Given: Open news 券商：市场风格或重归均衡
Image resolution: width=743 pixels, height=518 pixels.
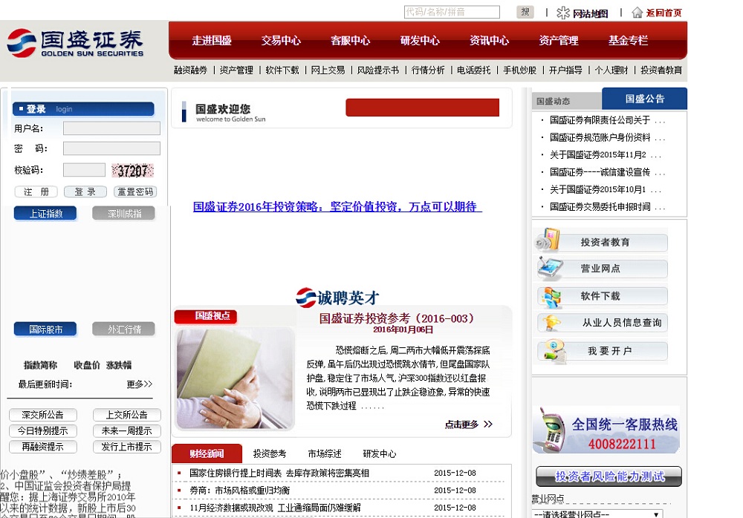Looking at the screenshot, I should point(240,490).
